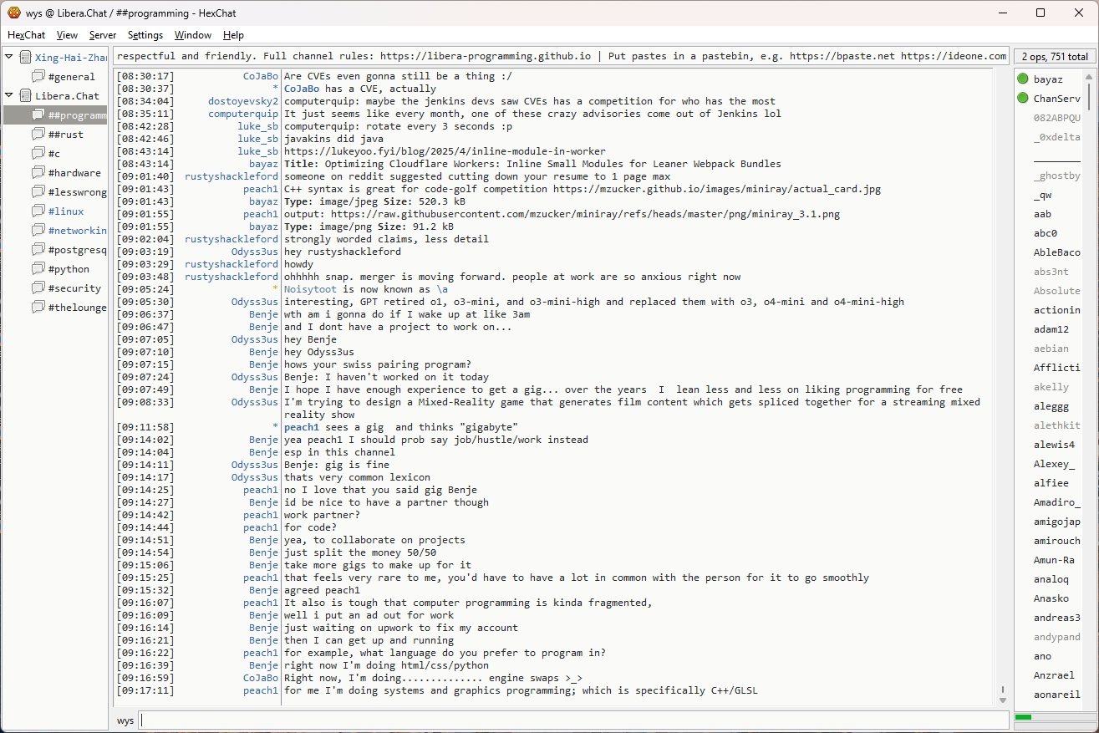
Task: Open the Server menu
Action: coord(103,35)
